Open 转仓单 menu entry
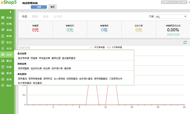Screen dimensions: 190x114 pyautogui.click(x=47, y=68)
